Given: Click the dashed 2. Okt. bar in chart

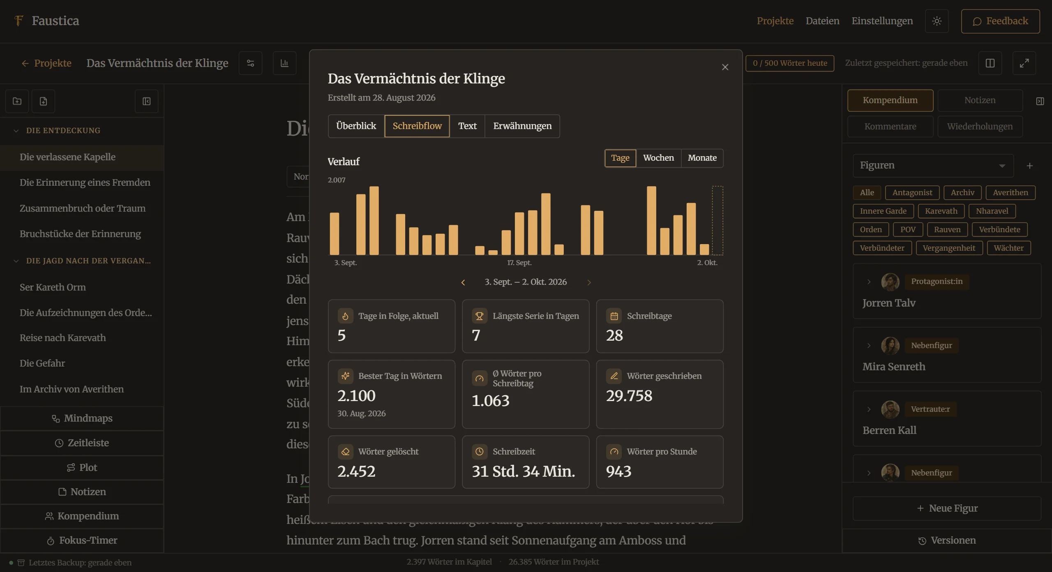Looking at the screenshot, I should point(717,220).
